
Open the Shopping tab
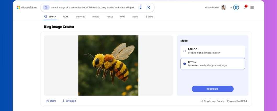point(80,17)
